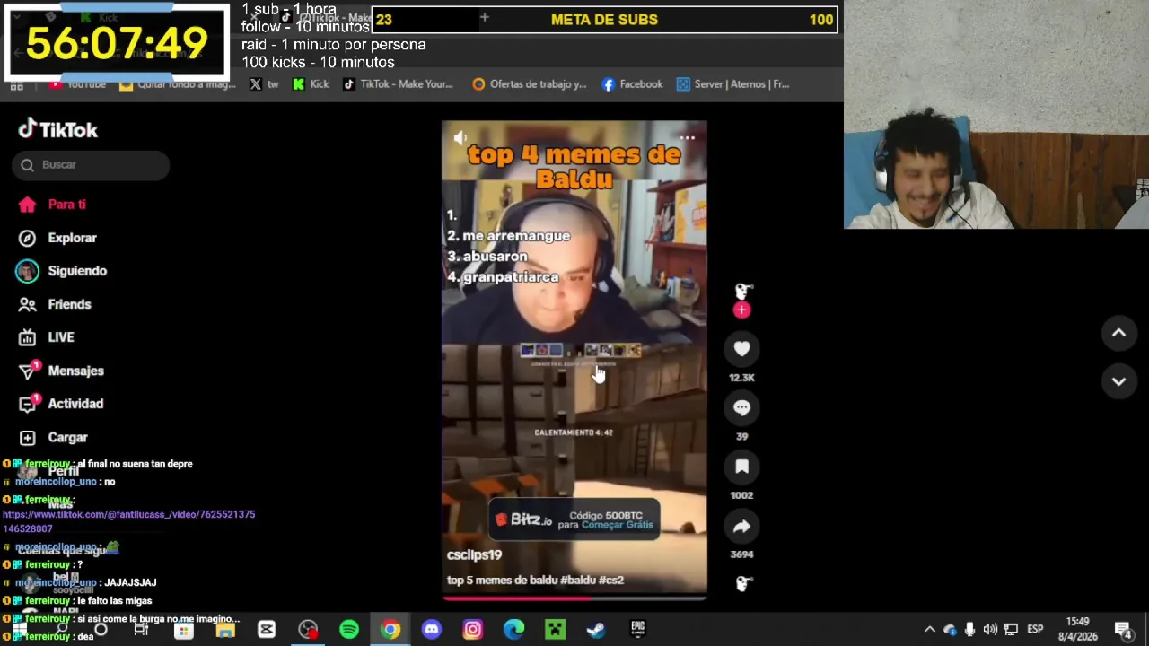Open the Facebook bookmark
1149x646 pixels.
click(632, 84)
